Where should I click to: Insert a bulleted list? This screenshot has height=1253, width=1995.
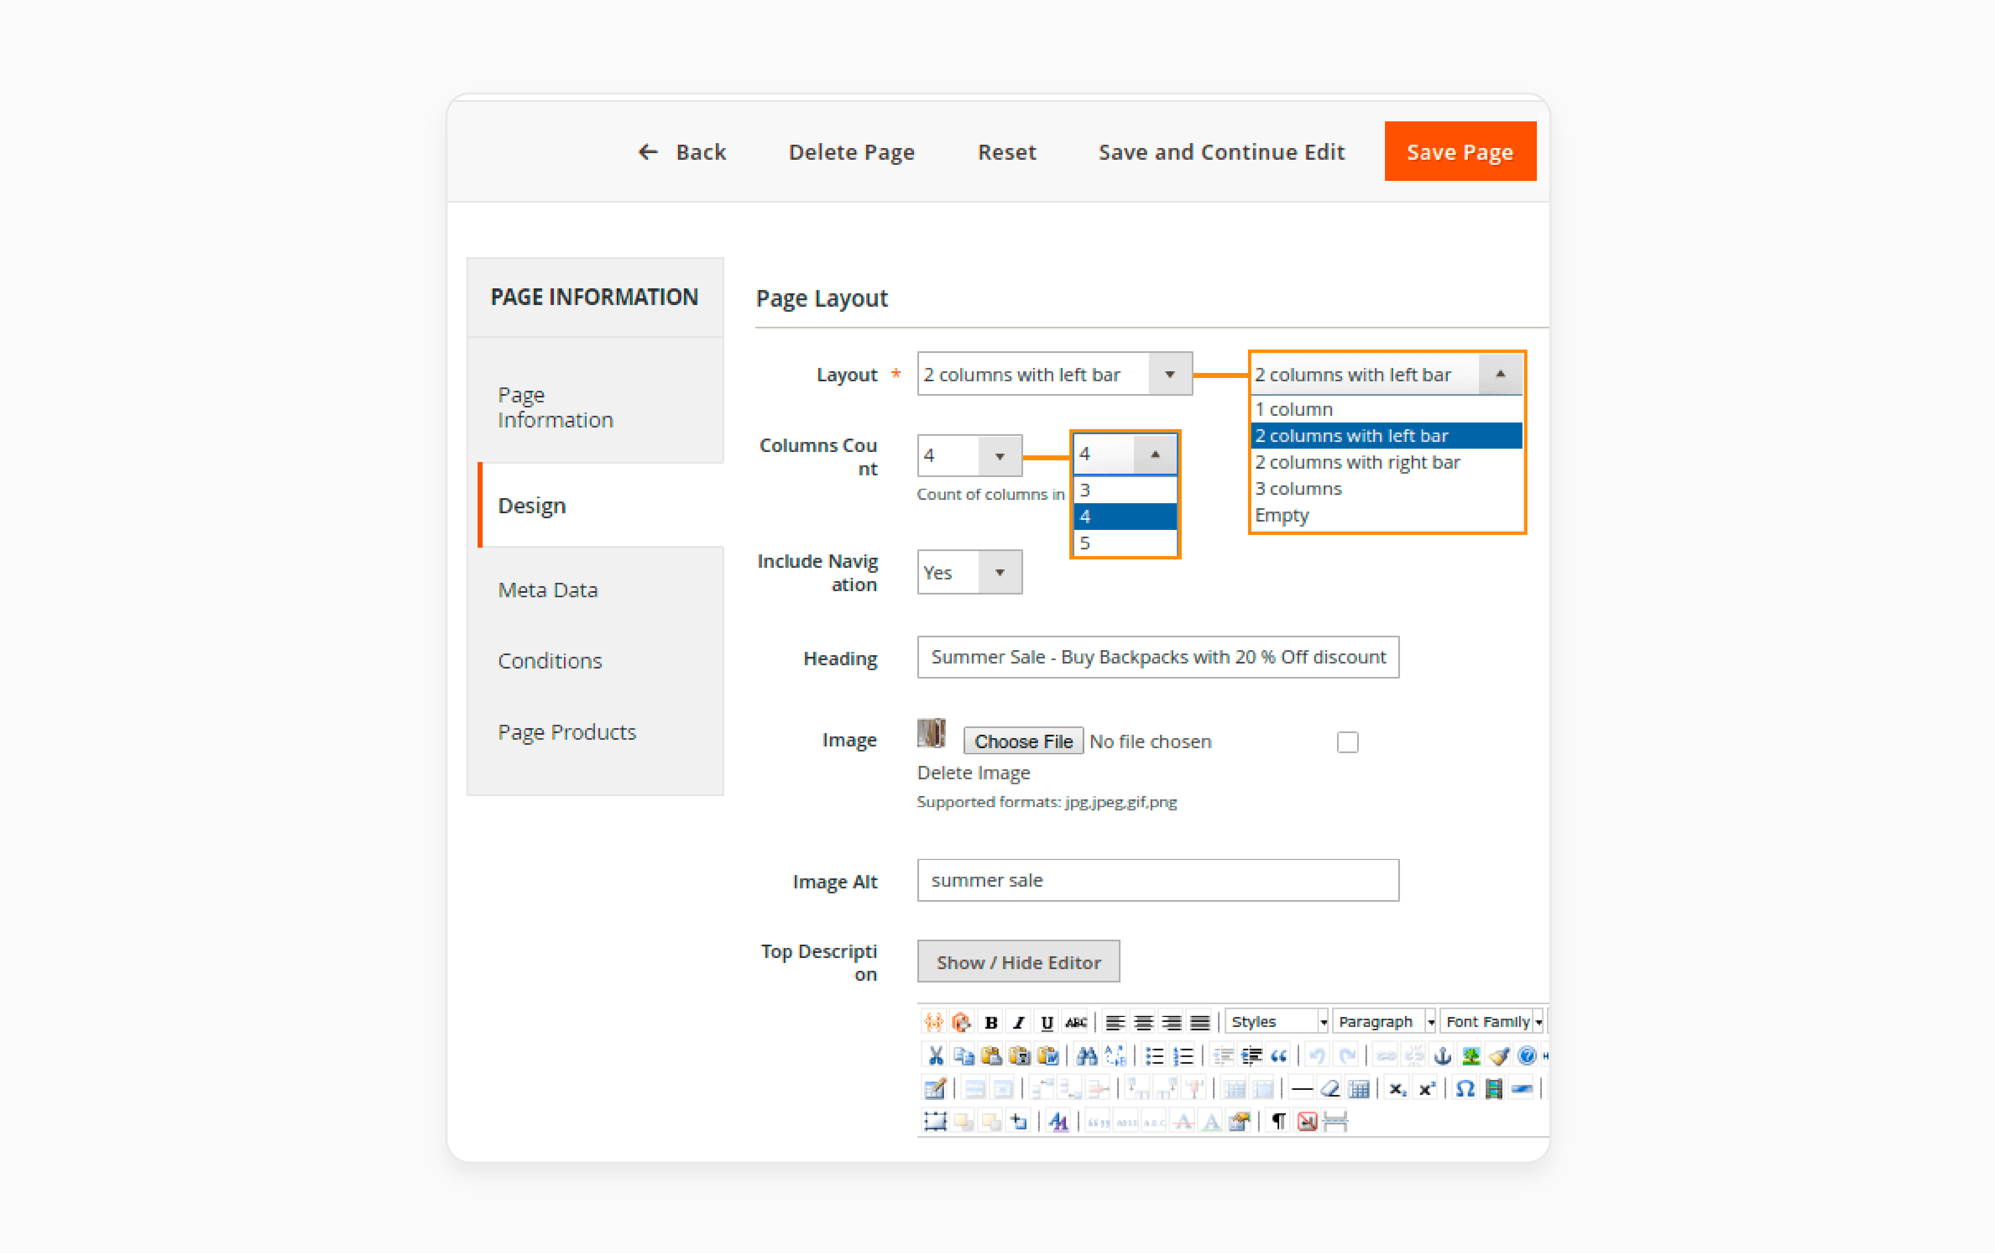pos(1155,1055)
